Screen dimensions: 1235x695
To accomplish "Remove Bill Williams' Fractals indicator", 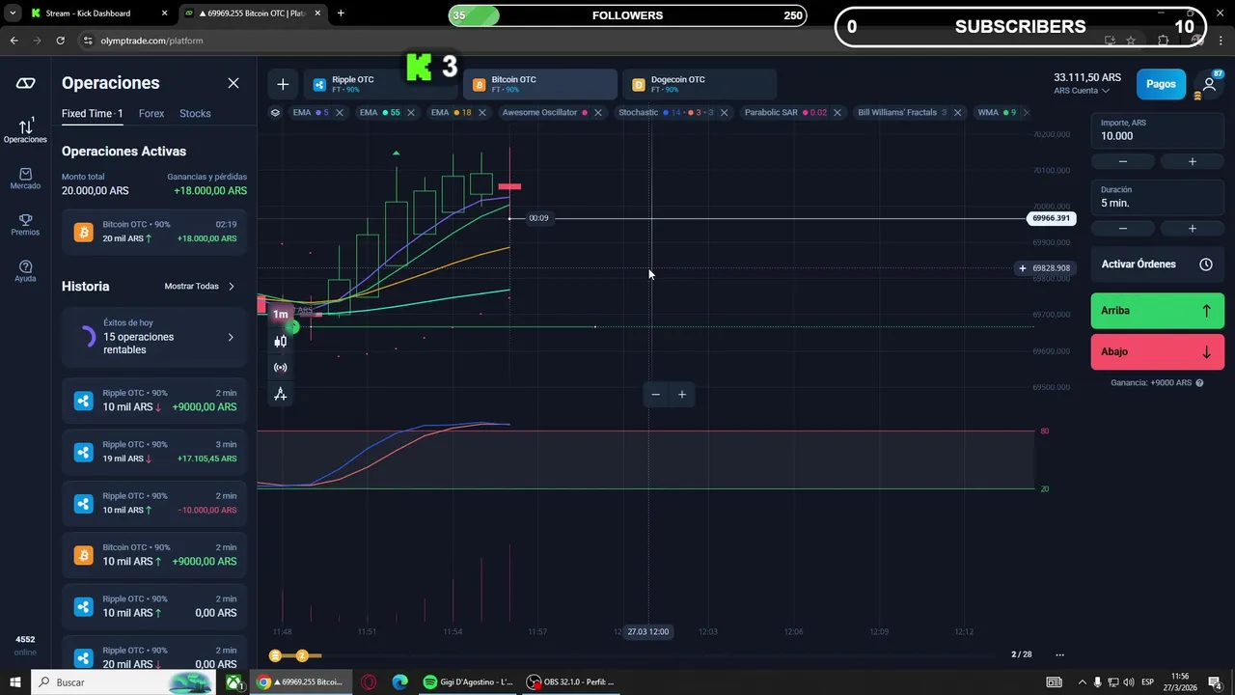I will click(x=958, y=113).
